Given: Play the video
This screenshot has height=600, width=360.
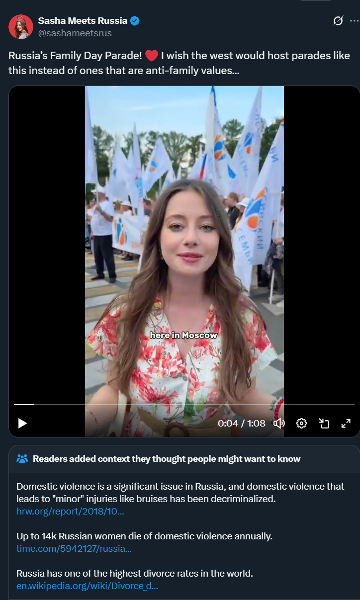Looking at the screenshot, I should pos(22,423).
